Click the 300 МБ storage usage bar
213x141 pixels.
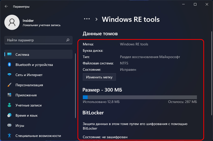140,97
